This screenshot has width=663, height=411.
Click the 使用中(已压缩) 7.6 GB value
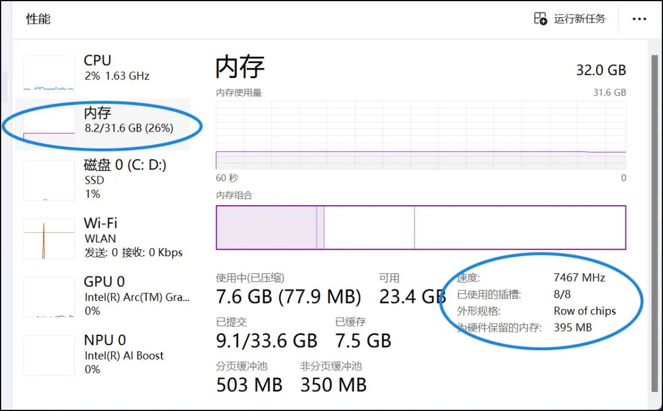[x=289, y=297]
